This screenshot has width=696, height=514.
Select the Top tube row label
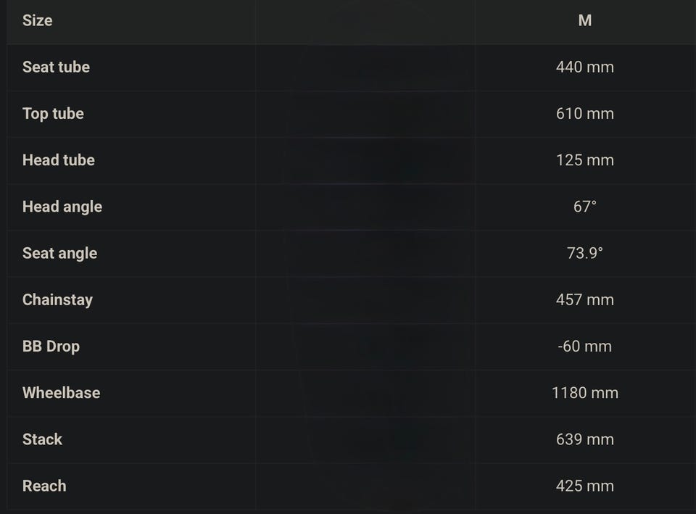click(x=53, y=113)
